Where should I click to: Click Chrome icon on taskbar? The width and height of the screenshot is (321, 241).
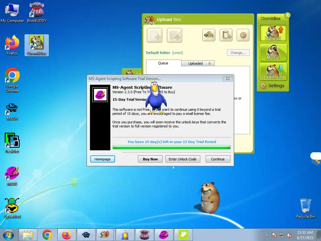(47, 235)
